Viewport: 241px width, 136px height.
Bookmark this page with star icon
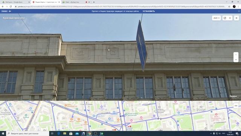[x=229, y=7]
